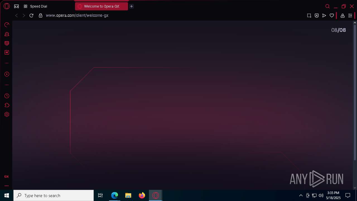Focus the address bar URL field
The image size is (357, 201).
(x=173, y=16)
